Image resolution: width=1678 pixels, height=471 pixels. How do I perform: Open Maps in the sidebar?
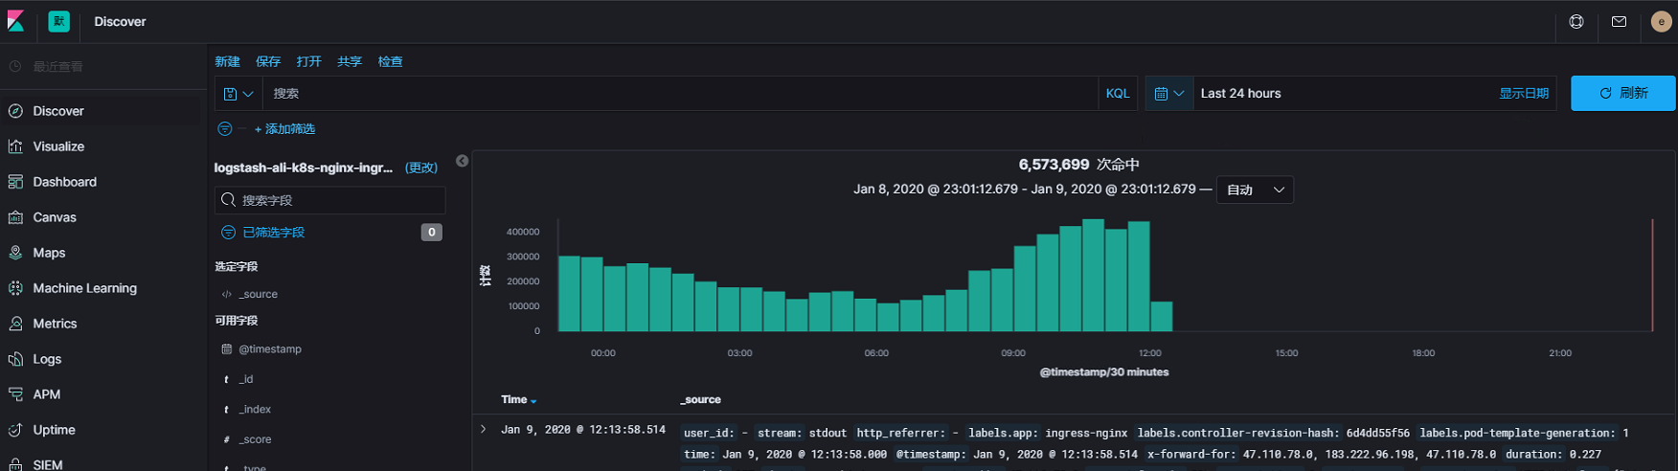pyautogui.click(x=49, y=253)
